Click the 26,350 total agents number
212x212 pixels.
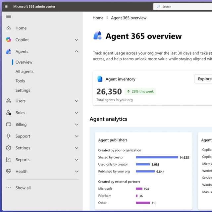tap(109, 91)
